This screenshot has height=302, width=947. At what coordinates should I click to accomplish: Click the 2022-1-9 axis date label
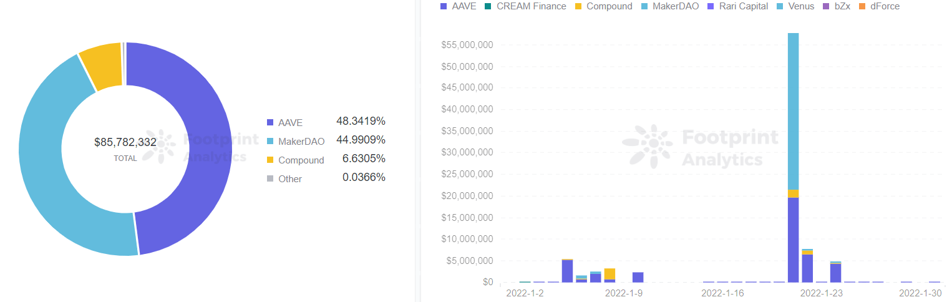[624, 292]
